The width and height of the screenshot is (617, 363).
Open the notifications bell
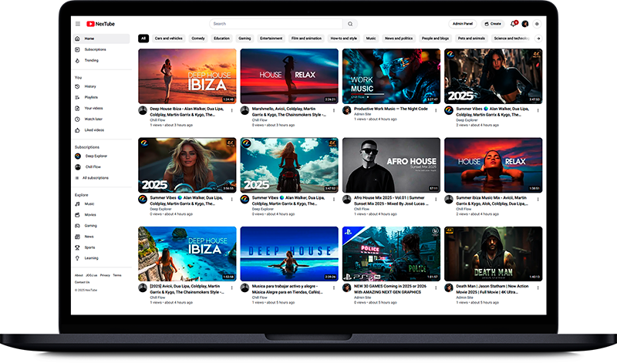click(x=513, y=24)
